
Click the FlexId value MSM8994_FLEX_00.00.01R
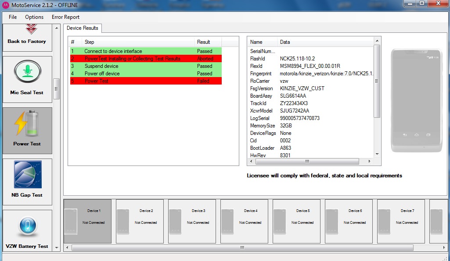(x=310, y=66)
